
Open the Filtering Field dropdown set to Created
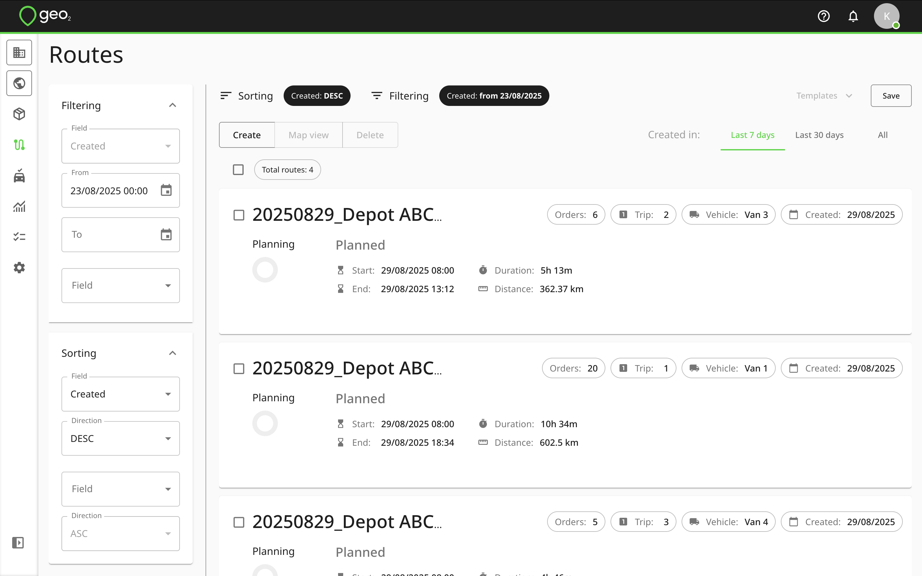[x=120, y=146]
